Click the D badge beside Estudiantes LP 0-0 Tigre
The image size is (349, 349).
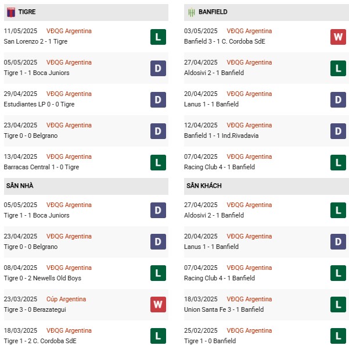pyautogui.click(x=158, y=99)
